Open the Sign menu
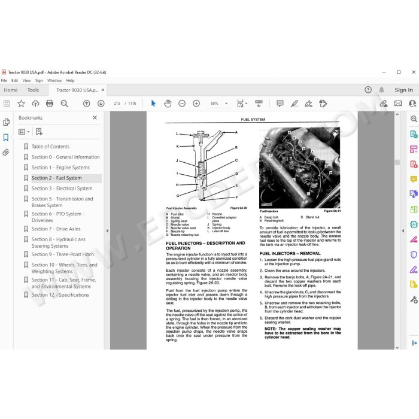 tap(39, 80)
